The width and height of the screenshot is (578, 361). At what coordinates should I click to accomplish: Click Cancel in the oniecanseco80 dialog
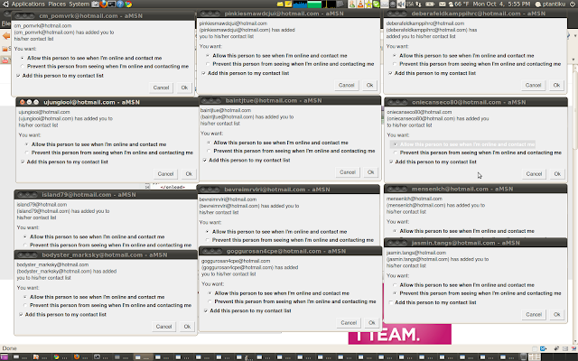(534, 174)
